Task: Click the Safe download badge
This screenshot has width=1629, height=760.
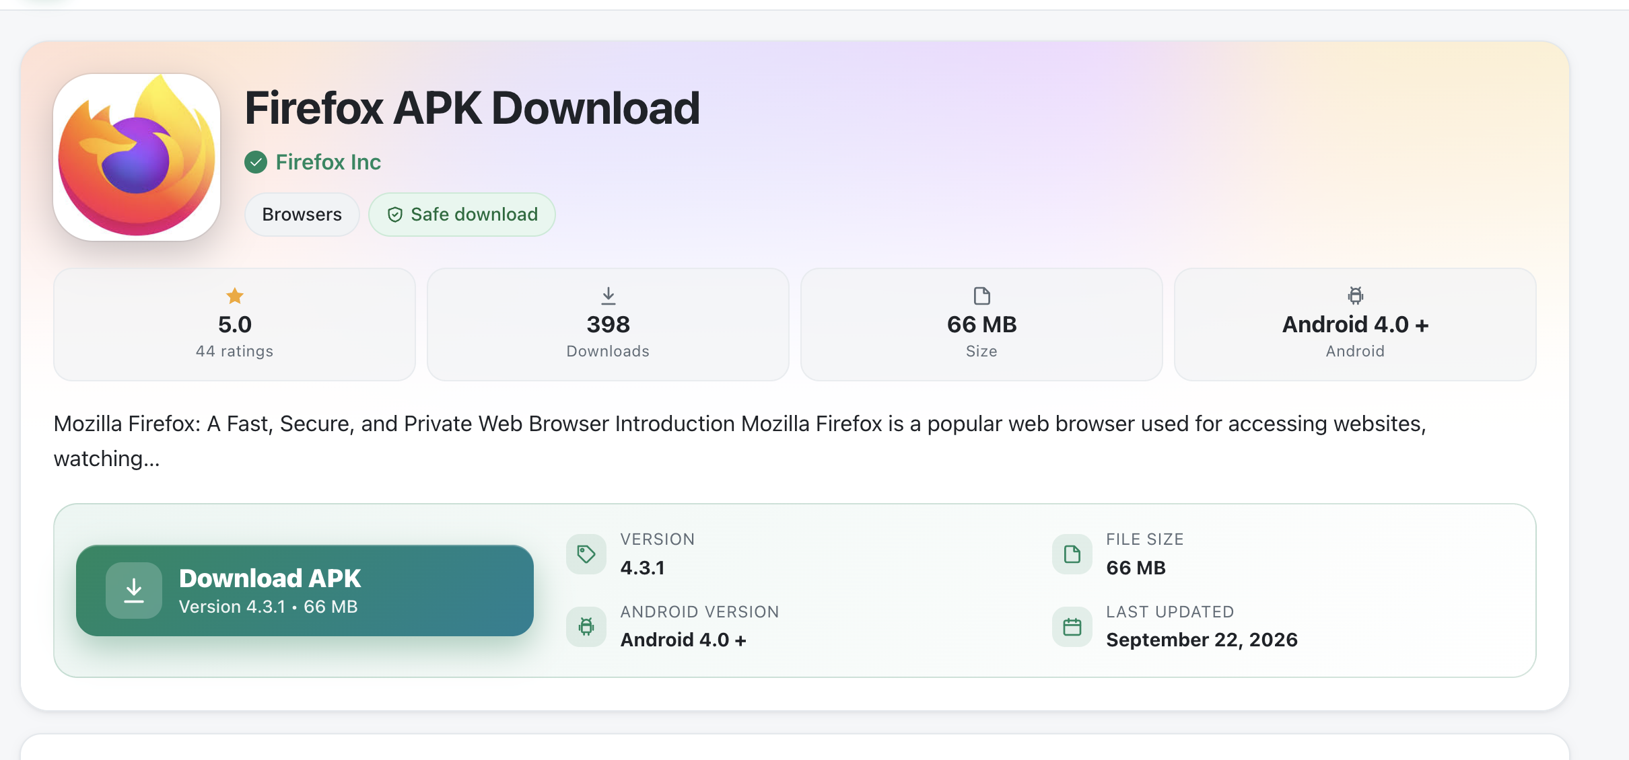Action: coord(462,215)
